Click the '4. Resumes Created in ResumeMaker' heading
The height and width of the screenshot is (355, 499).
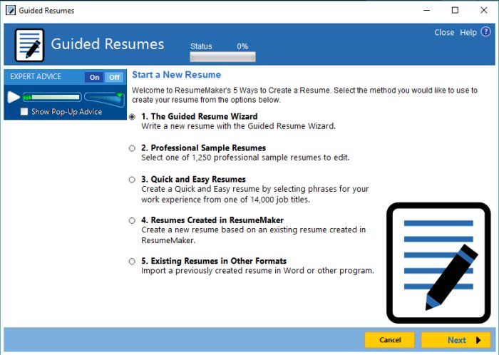tap(212, 220)
